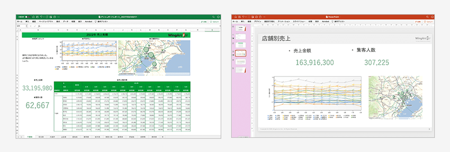Image resolution: width=450 pixels, height=152 pixels.
Task: Open the Undo dropdown arrow in PowerPoint
Action: (x=246, y=17)
